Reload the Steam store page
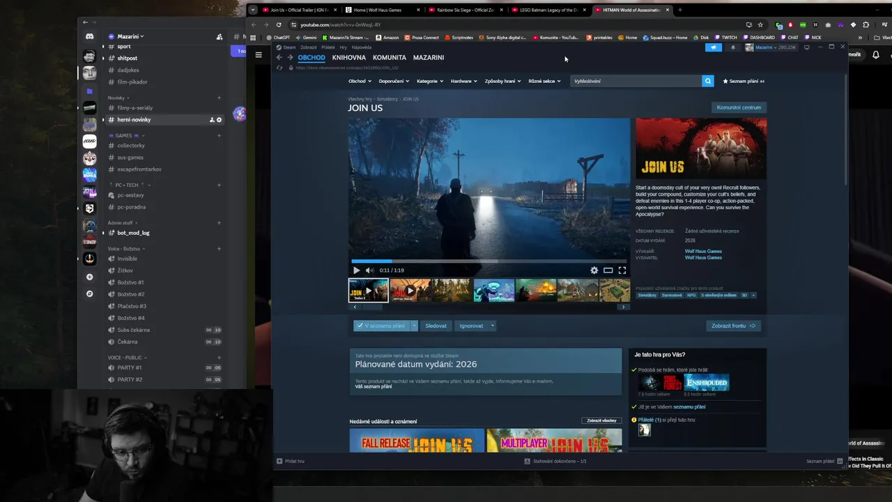892x502 pixels. (x=279, y=68)
